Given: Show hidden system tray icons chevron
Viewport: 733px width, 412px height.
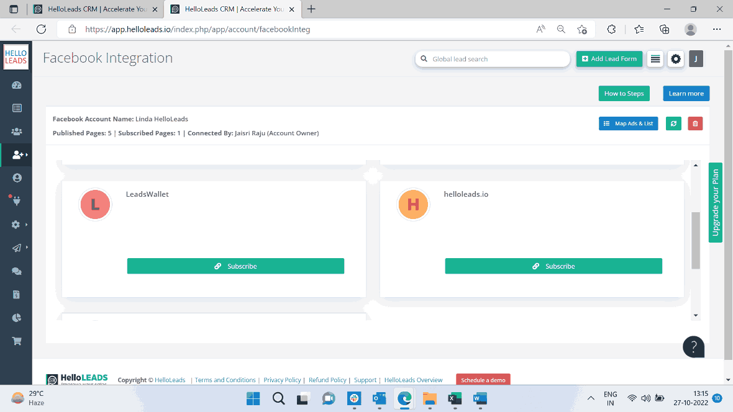Looking at the screenshot, I should pyautogui.click(x=591, y=398).
